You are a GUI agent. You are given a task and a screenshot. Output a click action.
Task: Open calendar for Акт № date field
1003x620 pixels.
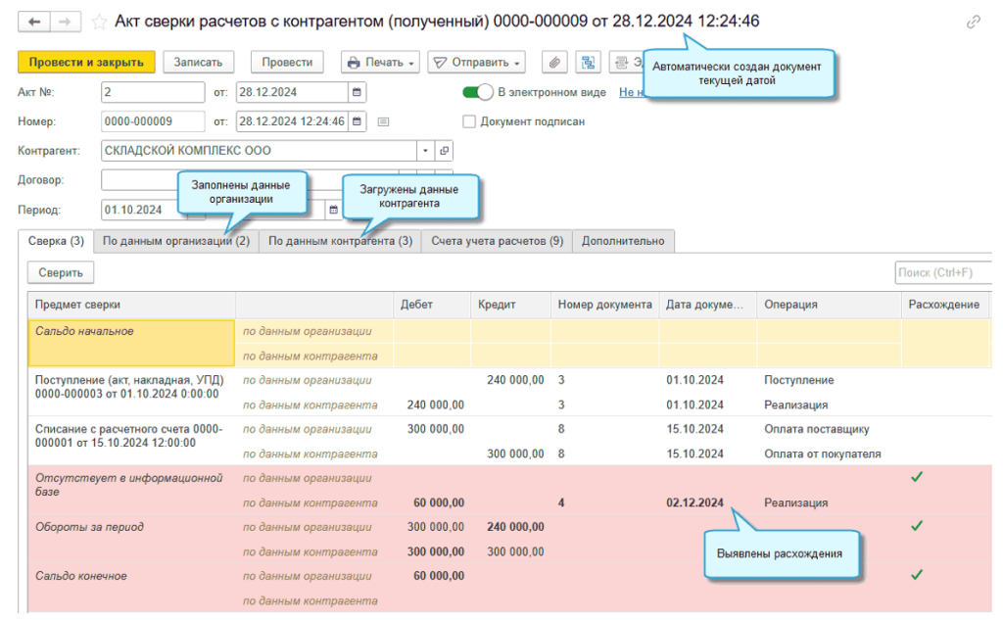(357, 92)
